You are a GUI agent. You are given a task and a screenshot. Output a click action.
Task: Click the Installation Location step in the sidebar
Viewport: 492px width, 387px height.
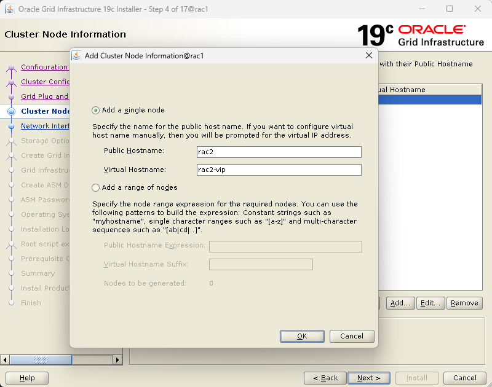click(45, 229)
